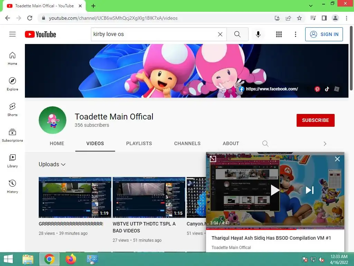Image resolution: width=354 pixels, height=266 pixels.
Task: Skip to next video in miniplayer
Action: (x=309, y=190)
